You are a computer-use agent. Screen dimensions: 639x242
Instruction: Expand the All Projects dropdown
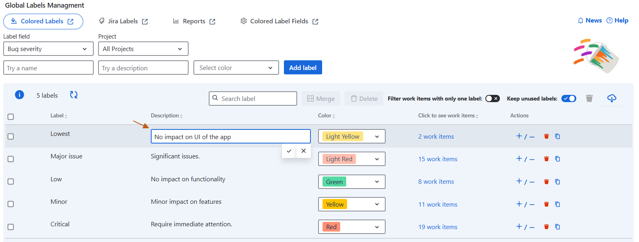(143, 49)
